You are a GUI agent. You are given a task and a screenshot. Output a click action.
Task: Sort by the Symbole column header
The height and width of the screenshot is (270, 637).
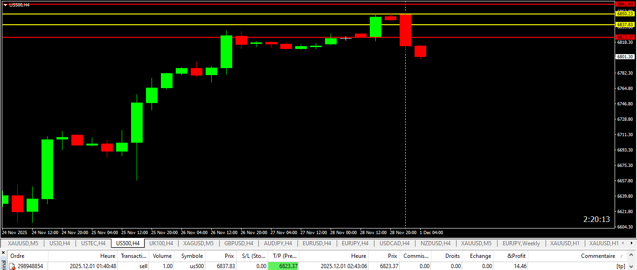[x=190, y=256]
